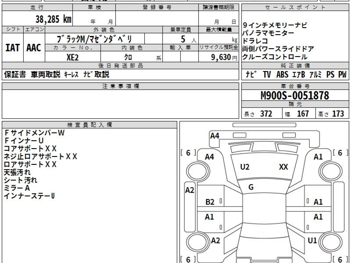Image resolution: width=351 pixels, height=263 pixels.
Task: Select the AAC air conditioner cell
Action: (34, 48)
